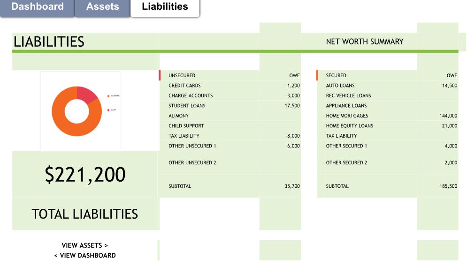467x272 pixels.
Task: Click the NET WORTH SUMMARY heading
Action: [365, 41]
